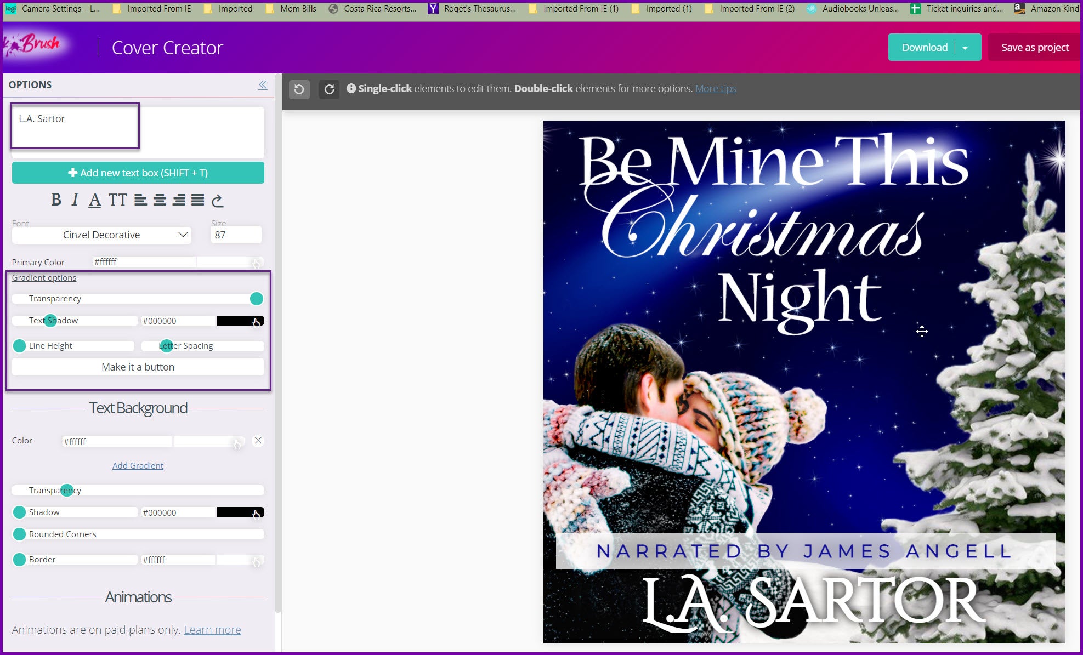Open the Cinzel Decorative font dropdown
Screen dimensions: 1083x655
pyautogui.click(x=102, y=235)
